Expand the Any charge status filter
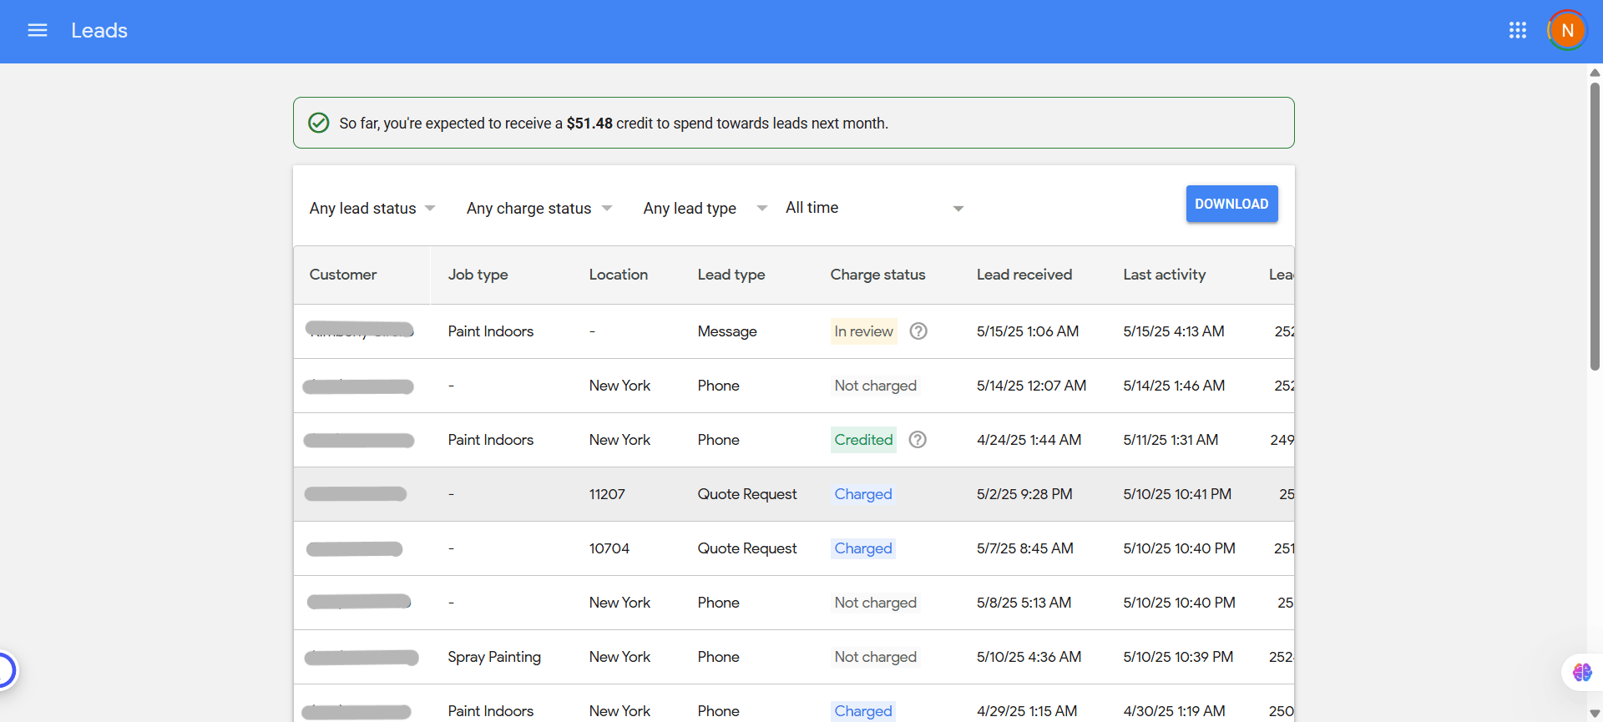The height and width of the screenshot is (722, 1603). (x=539, y=209)
